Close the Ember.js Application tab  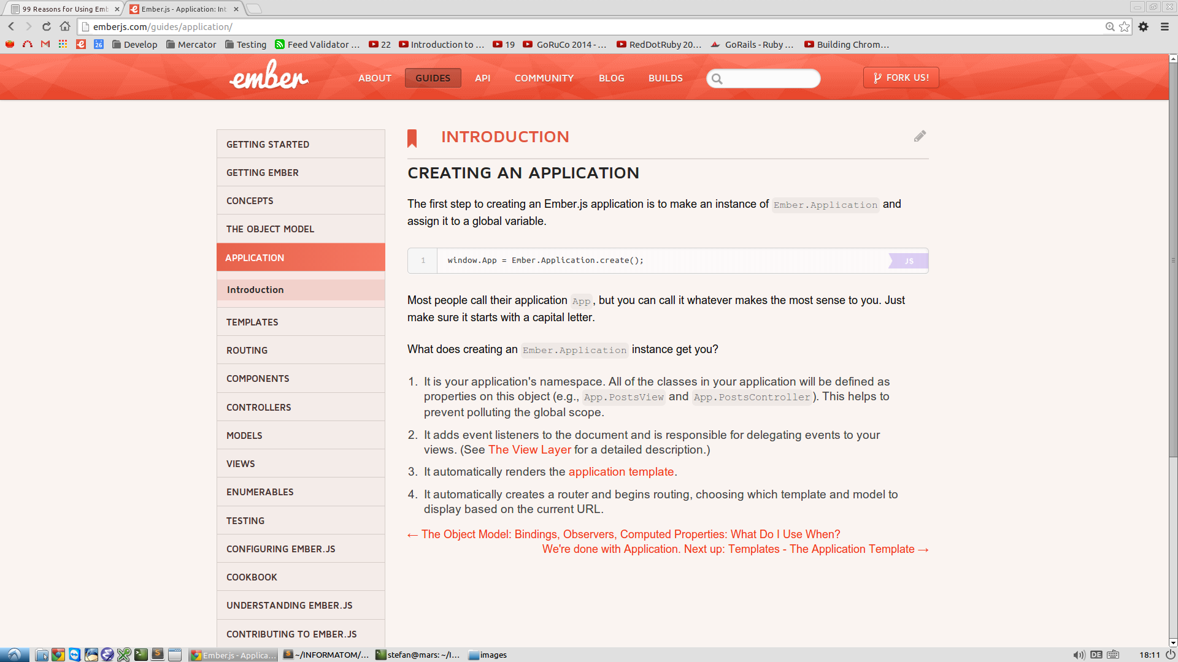(x=236, y=9)
